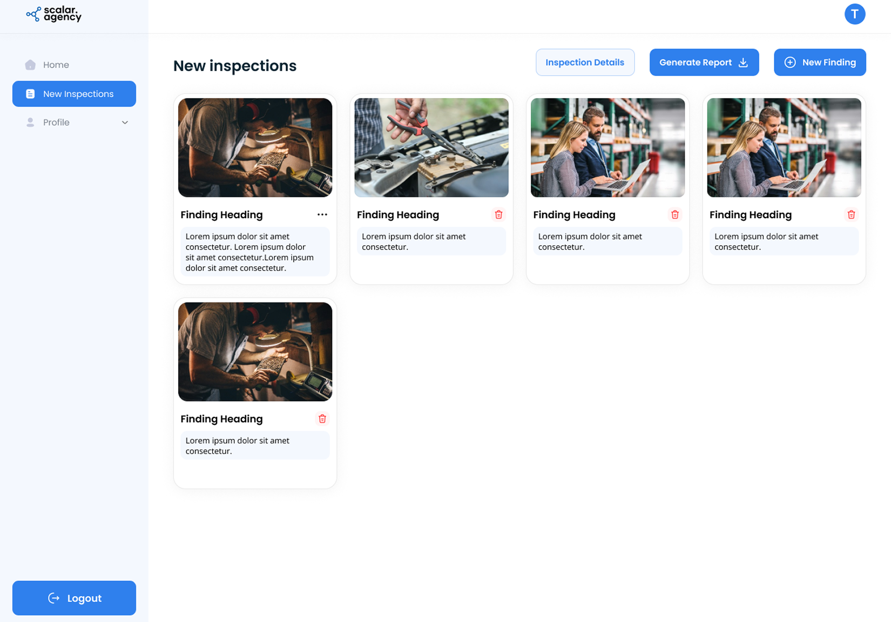Select the Home icon in the sidebar

(x=30, y=64)
